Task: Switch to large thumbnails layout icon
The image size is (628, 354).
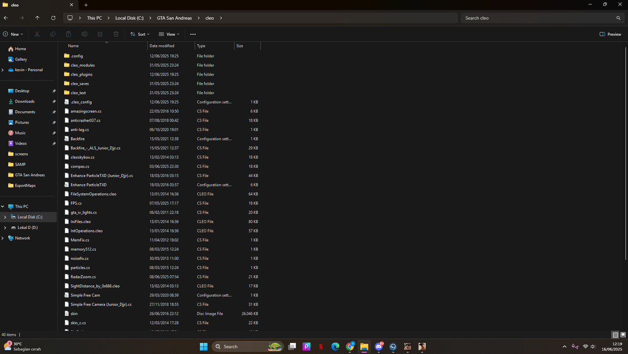Action: coord(623,335)
